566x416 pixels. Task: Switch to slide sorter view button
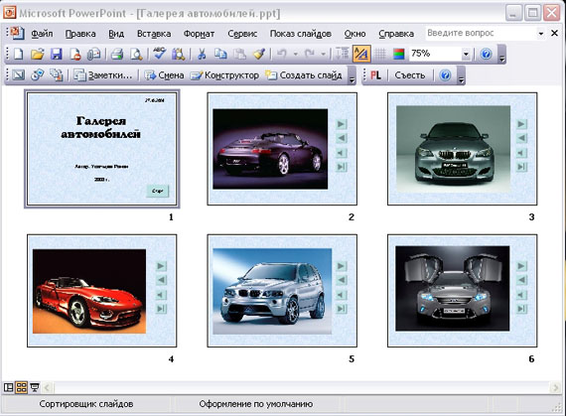click(21, 388)
